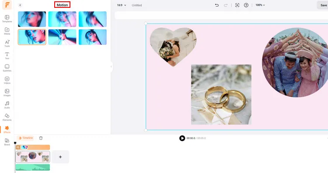328x173 pixels.
Task: Switch to the Timeline view
Action: (x=26, y=138)
